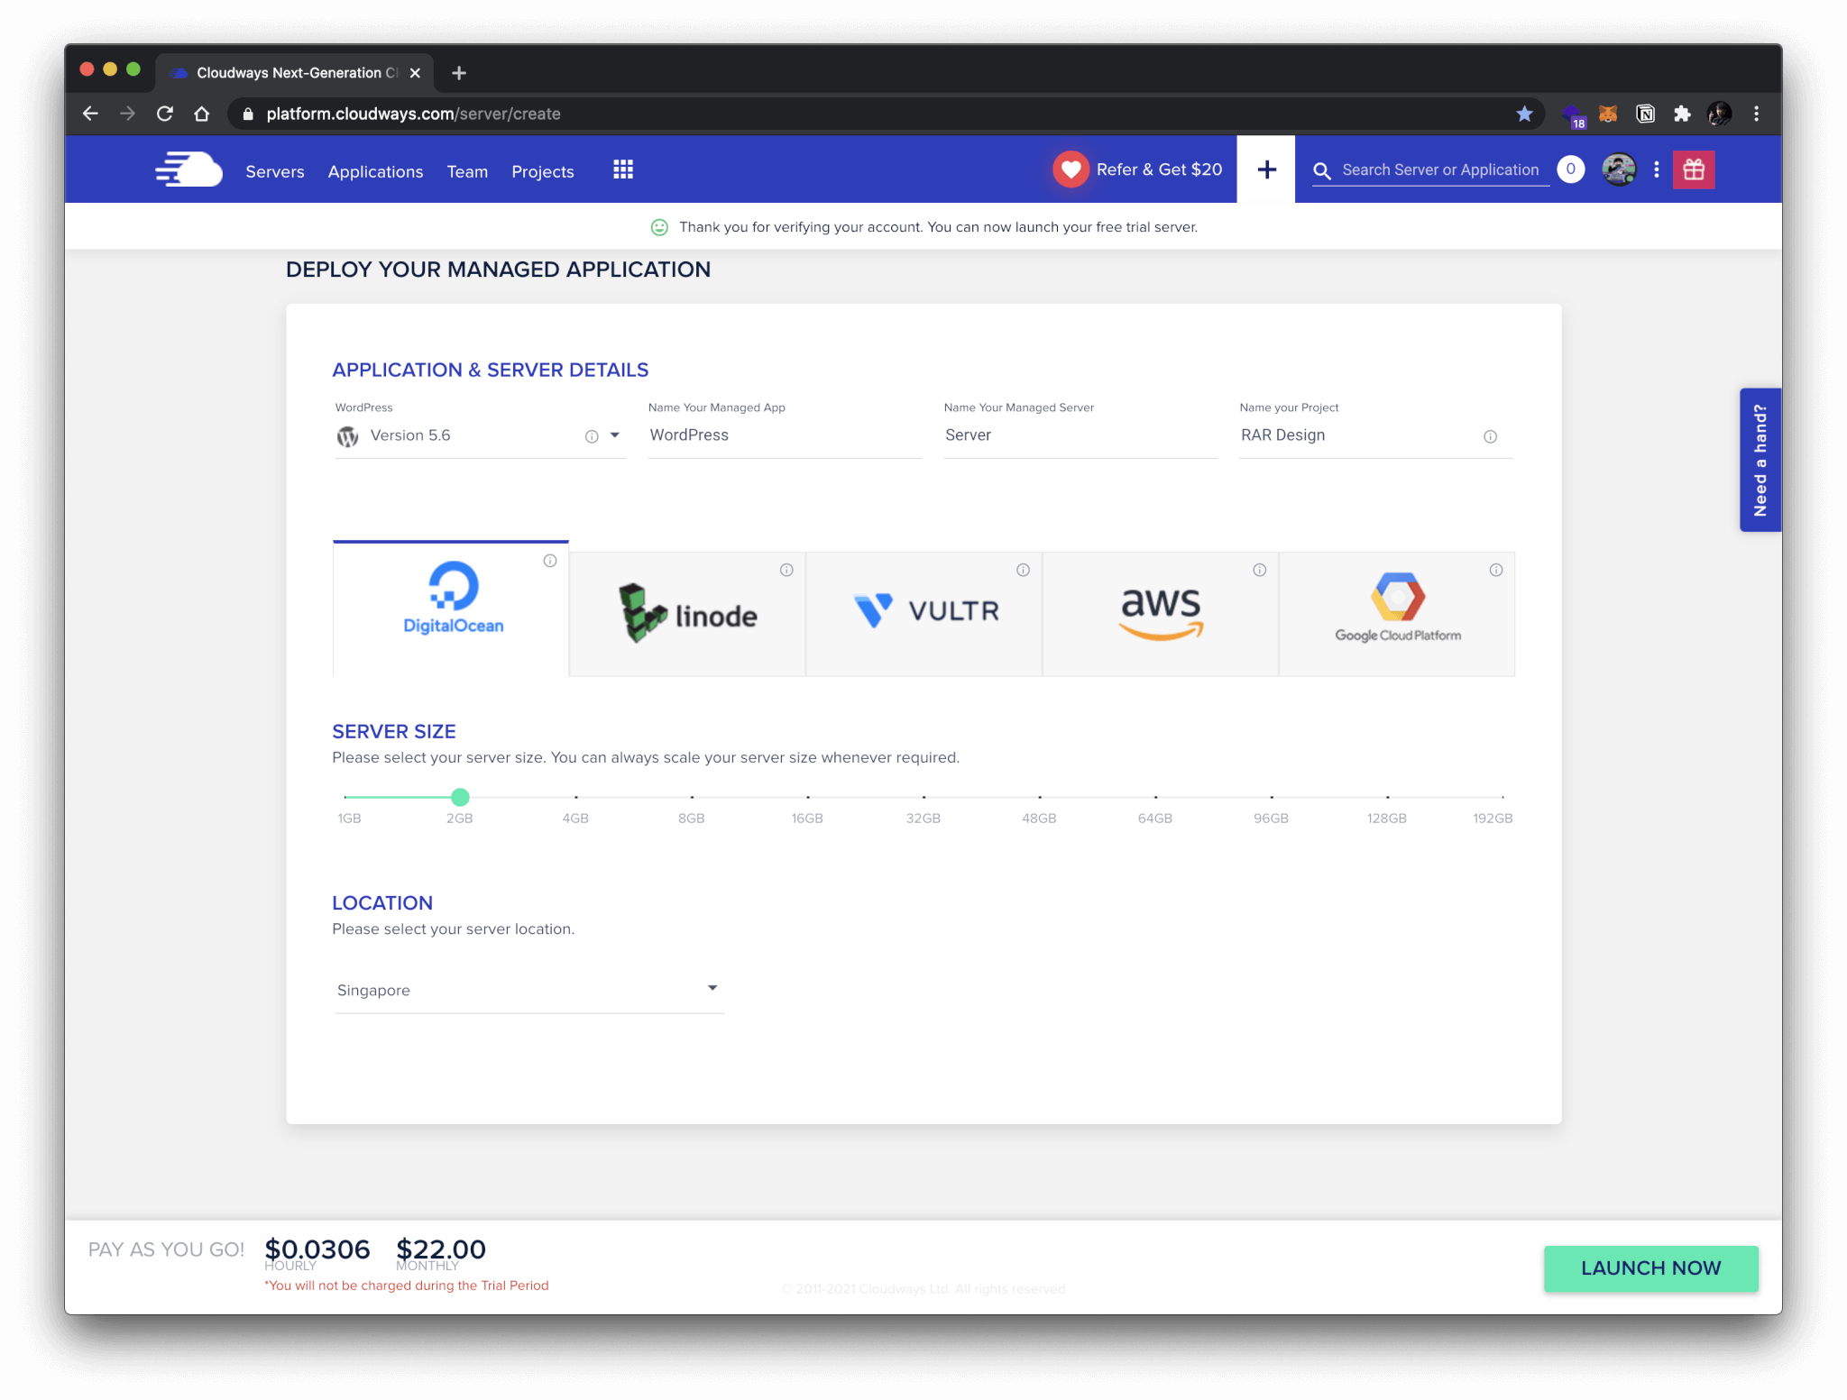Select the Vultr cloud provider
The width and height of the screenshot is (1847, 1400).
(x=923, y=613)
